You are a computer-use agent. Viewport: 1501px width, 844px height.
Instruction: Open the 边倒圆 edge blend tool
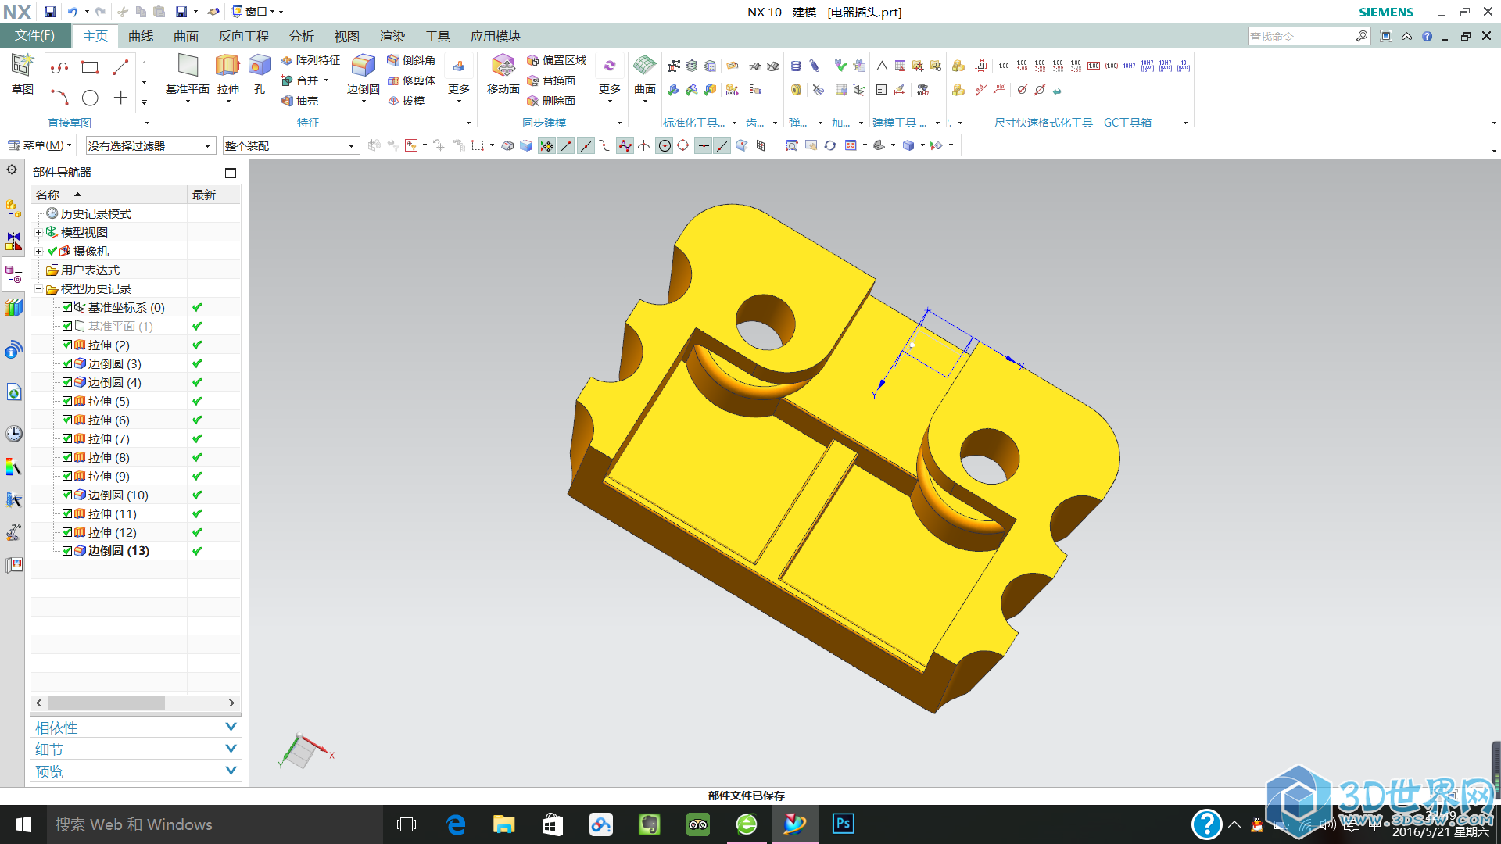click(x=363, y=74)
